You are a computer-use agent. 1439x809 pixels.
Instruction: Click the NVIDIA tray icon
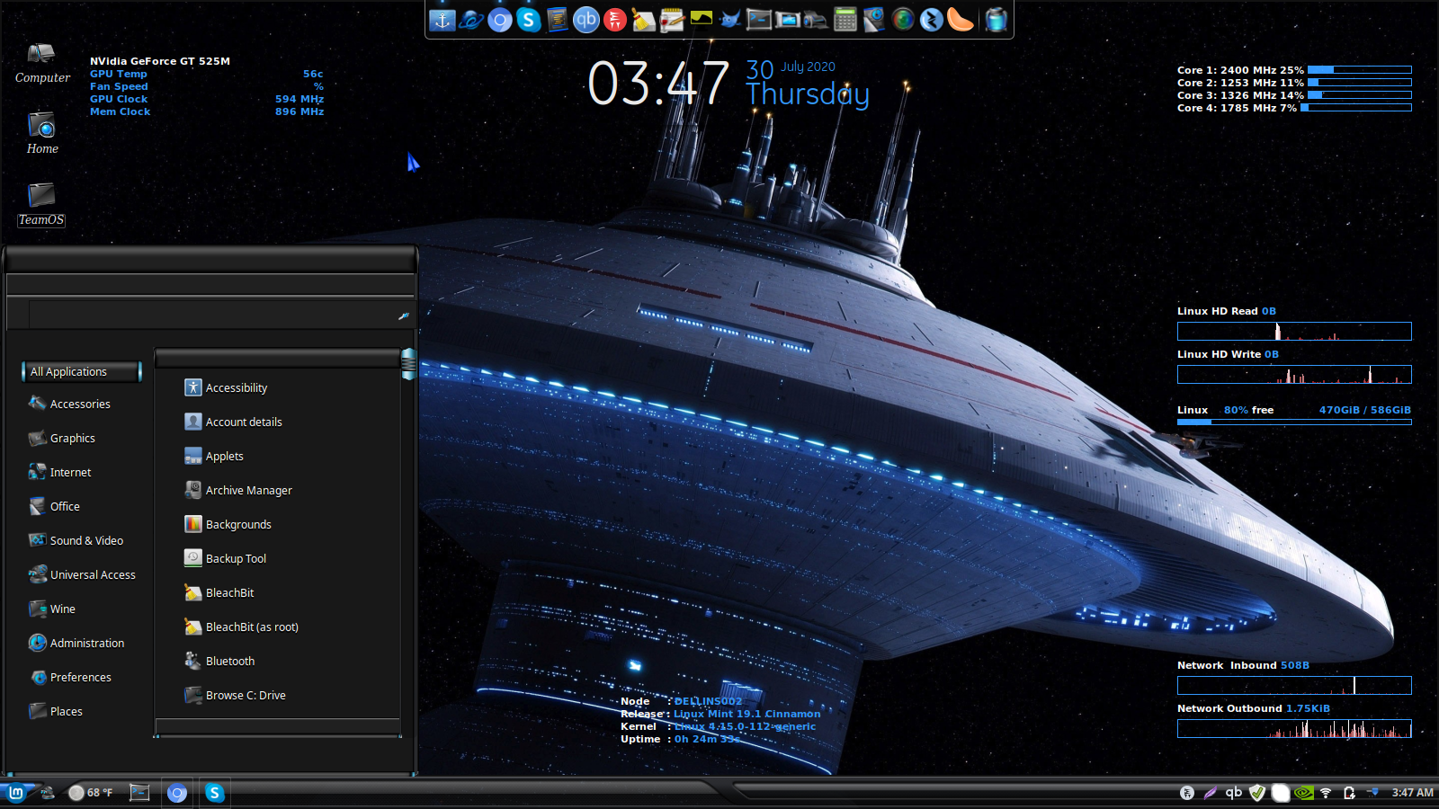point(1303,793)
